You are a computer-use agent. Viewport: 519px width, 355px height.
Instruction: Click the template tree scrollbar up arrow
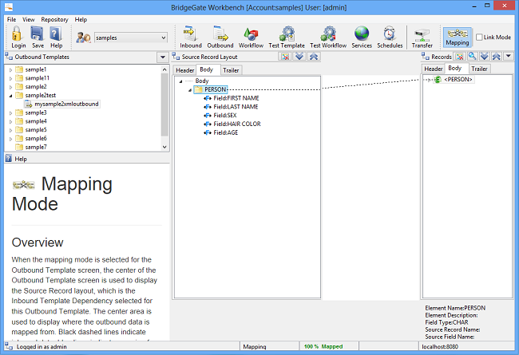164,69
